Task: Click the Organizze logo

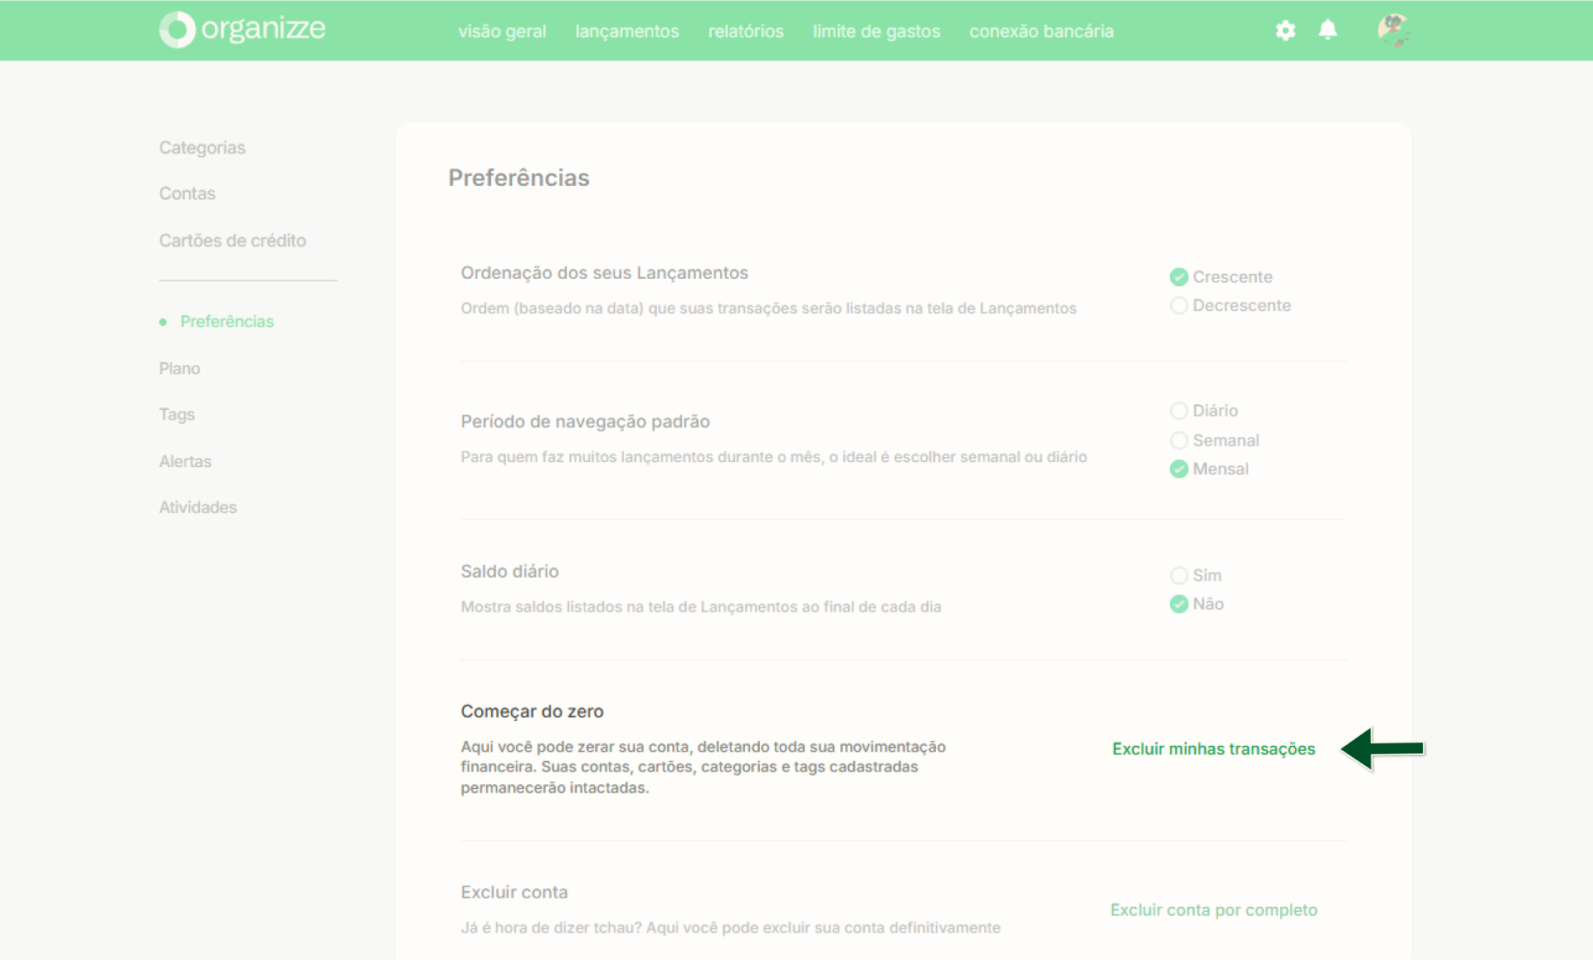Action: coord(242,29)
